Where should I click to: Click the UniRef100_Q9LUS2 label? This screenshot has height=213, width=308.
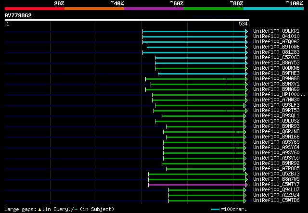[276, 121]
